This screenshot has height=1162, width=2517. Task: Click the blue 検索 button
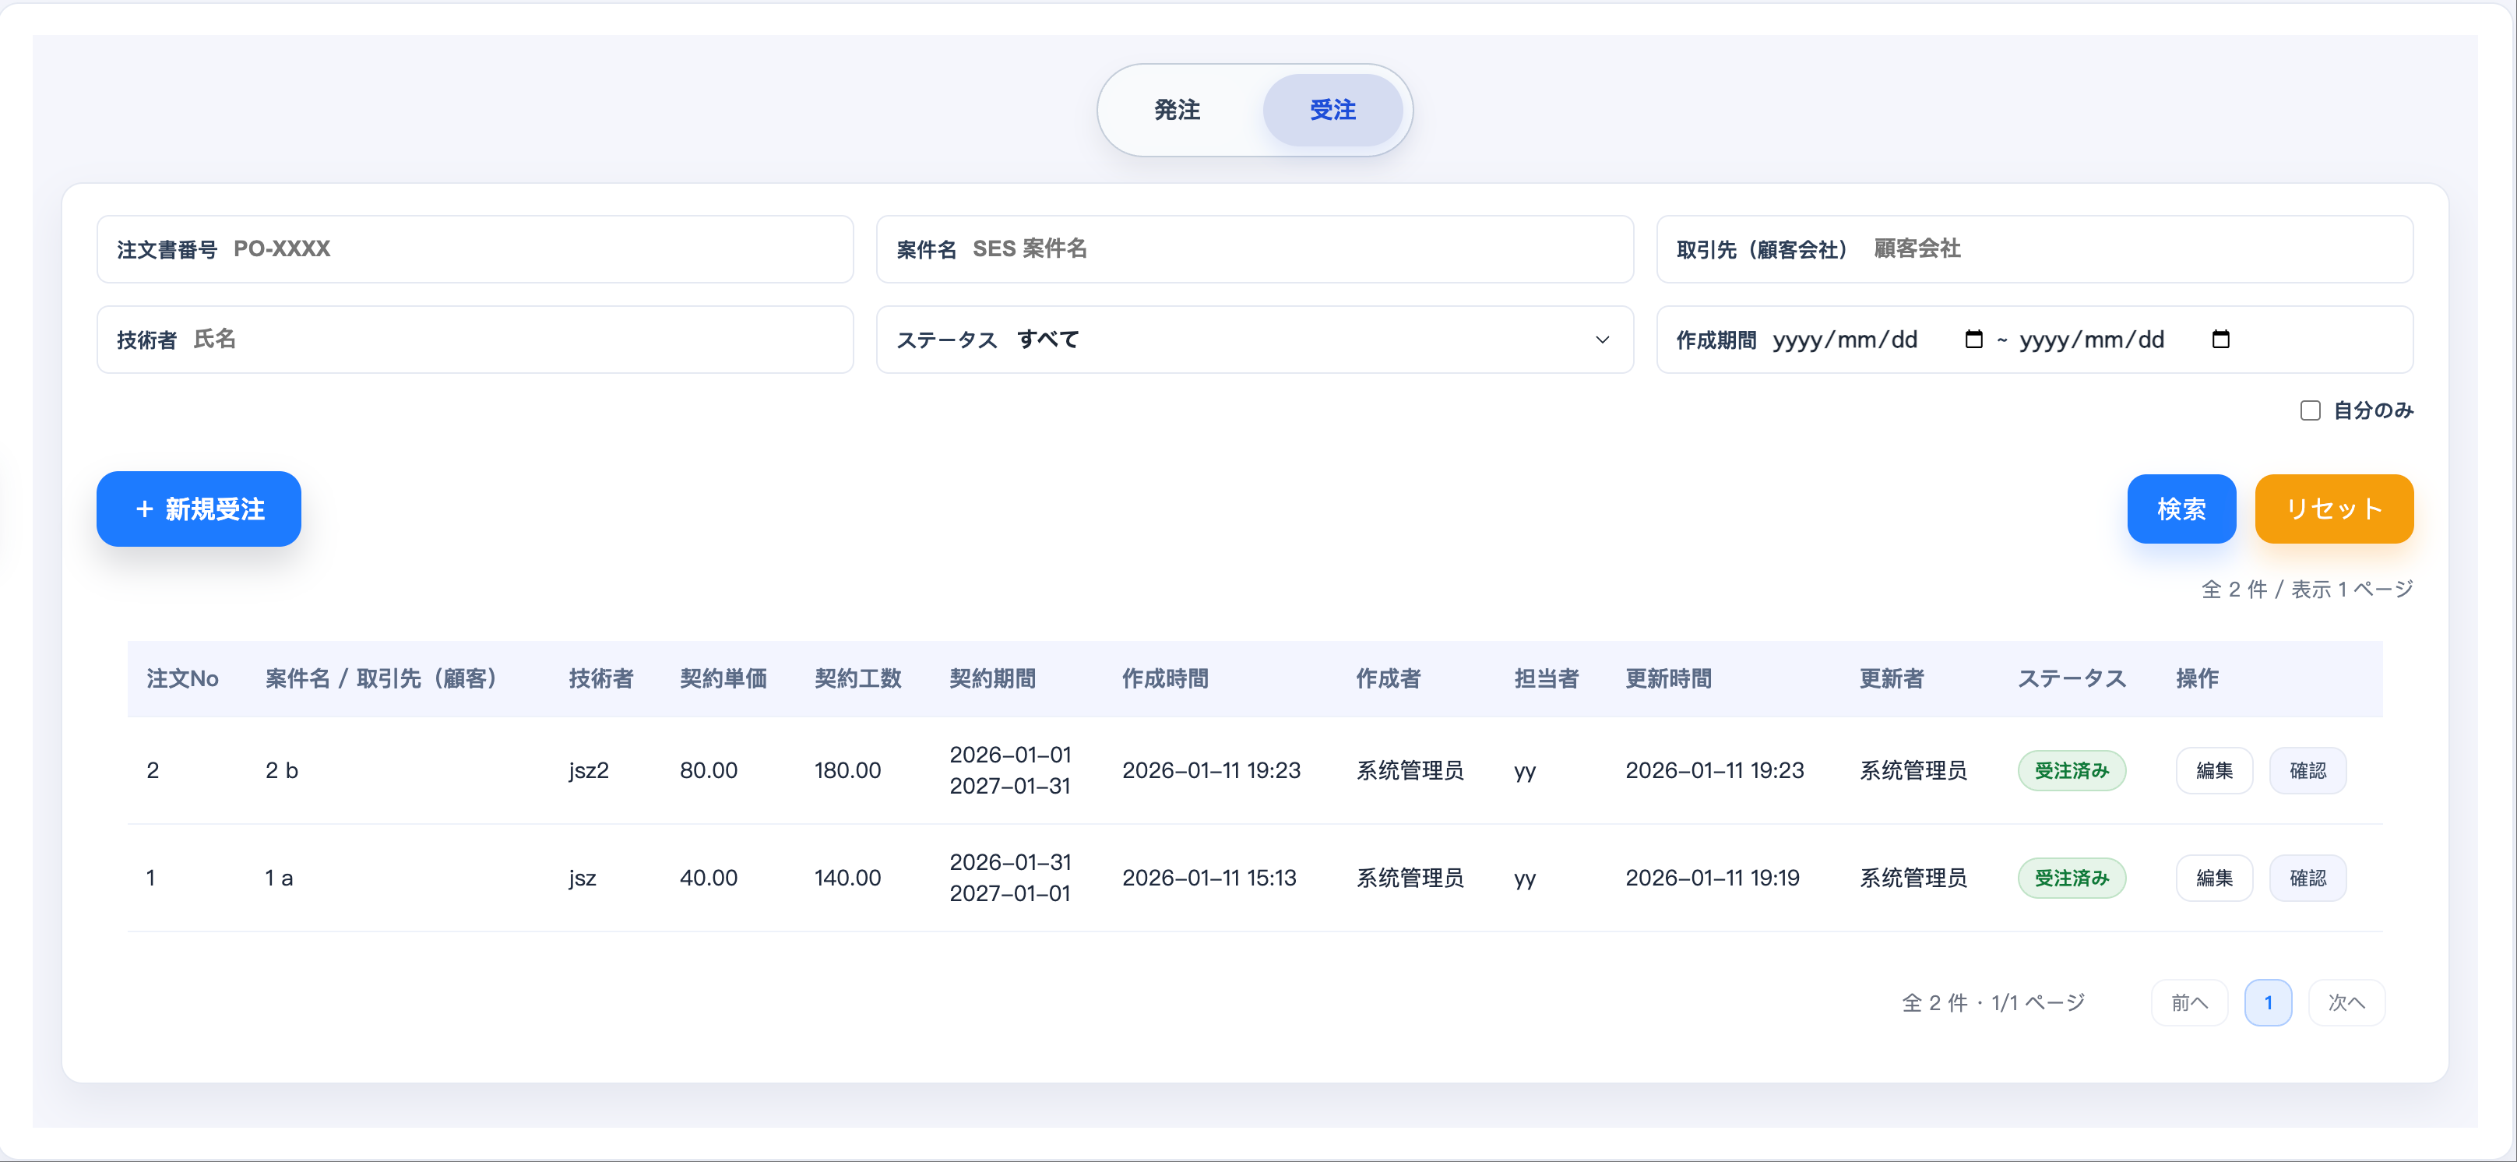pyautogui.click(x=2181, y=509)
